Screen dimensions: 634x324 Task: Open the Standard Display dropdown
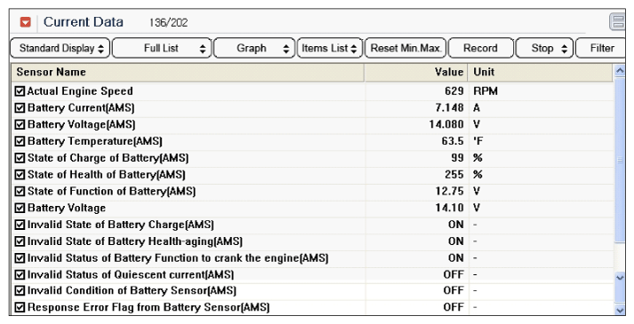pyautogui.click(x=60, y=49)
